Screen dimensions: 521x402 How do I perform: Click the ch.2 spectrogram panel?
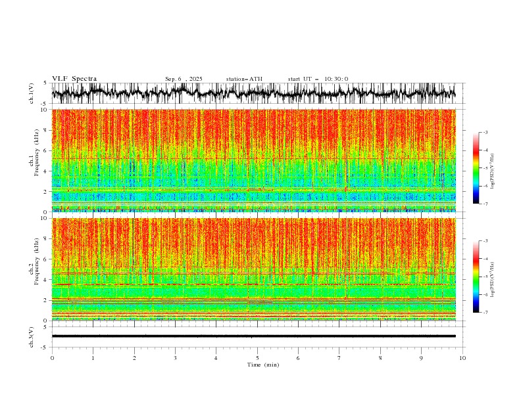pyautogui.click(x=254, y=269)
